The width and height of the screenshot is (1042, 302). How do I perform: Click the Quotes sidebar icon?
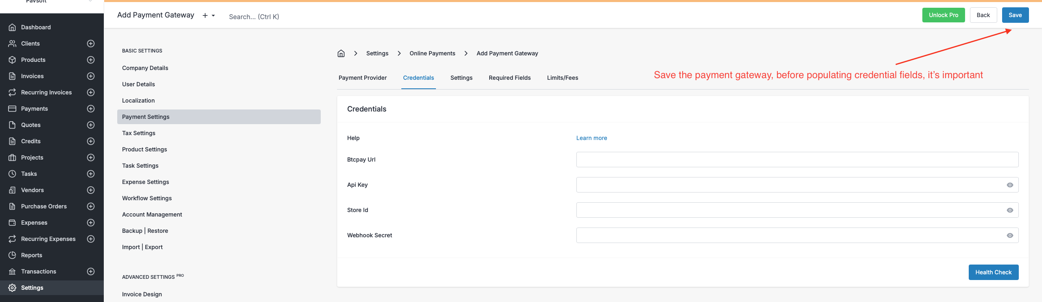(x=12, y=125)
